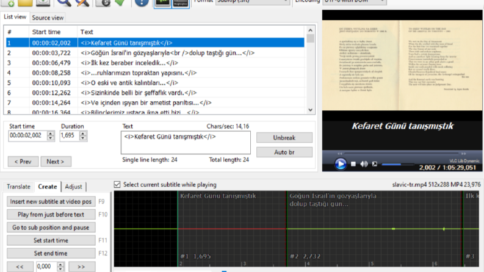
Task: Increase seek offset with up spinner
Action: (x=60, y=264)
